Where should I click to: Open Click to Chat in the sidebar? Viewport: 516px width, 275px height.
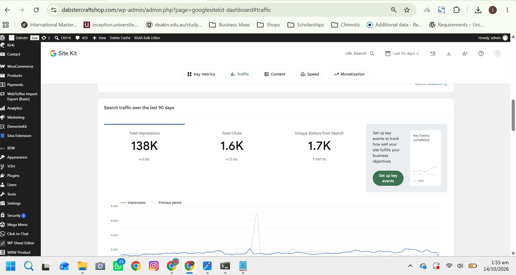[x=20, y=234]
